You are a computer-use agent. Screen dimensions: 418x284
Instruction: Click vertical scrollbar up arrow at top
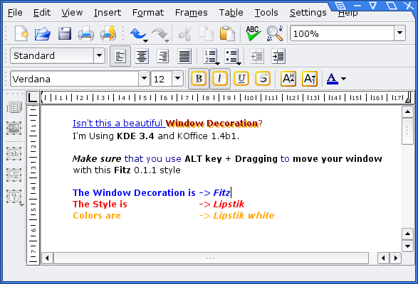[407, 111]
